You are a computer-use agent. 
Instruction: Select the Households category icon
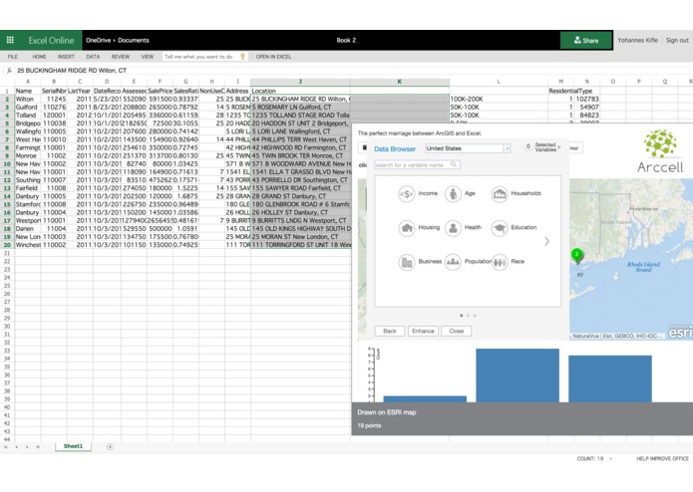tap(500, 193)
